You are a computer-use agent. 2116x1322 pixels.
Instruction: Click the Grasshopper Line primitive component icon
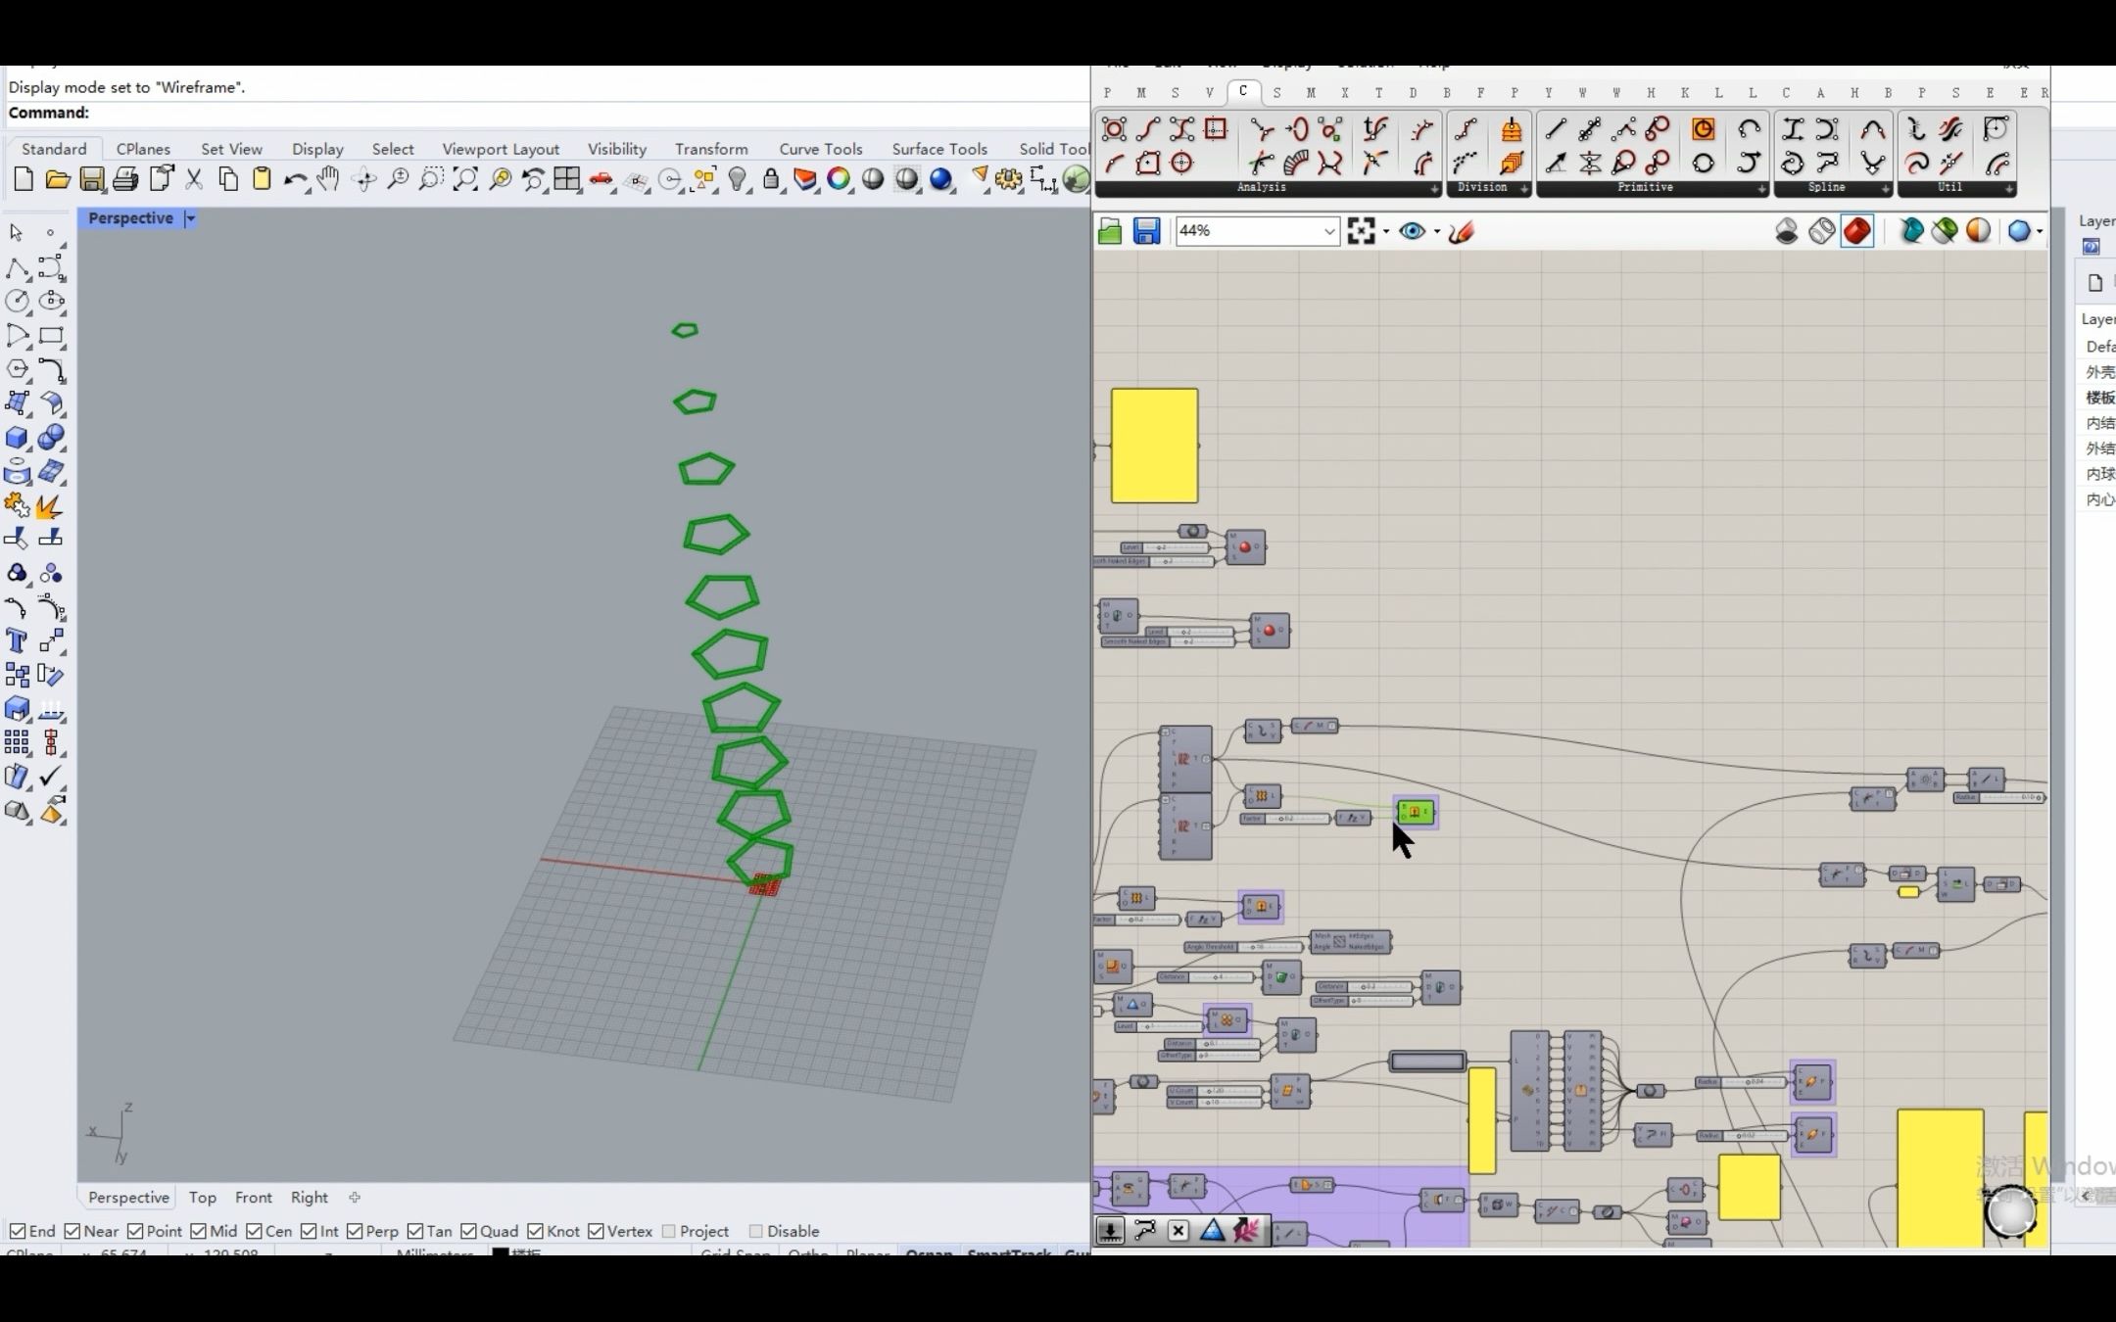pyautogui.click(x=1556, y=129)
